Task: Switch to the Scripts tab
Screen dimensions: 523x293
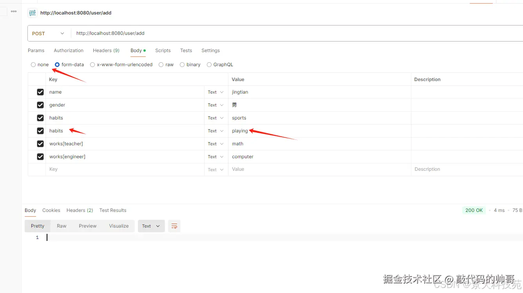Action: point(163,51)
